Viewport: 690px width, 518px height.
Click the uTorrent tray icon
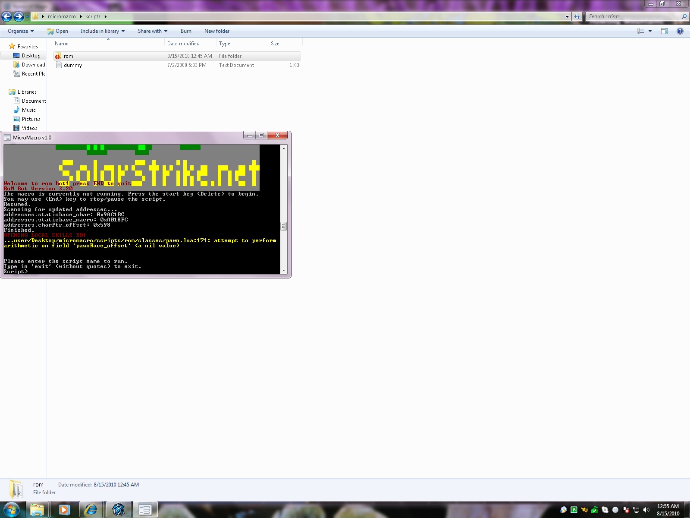point(574,510)
